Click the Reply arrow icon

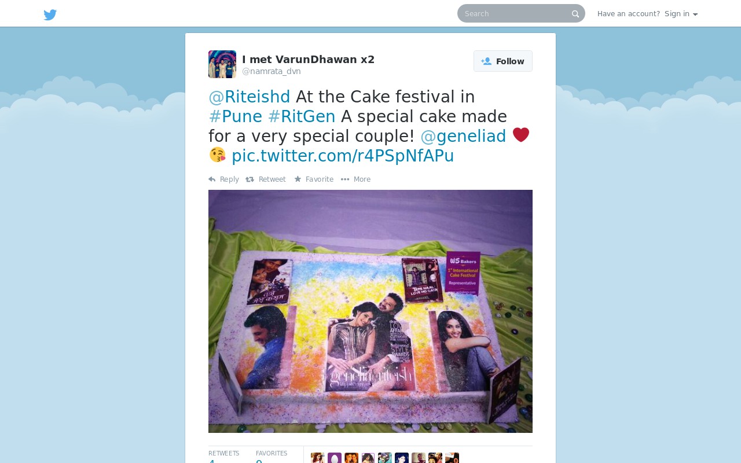pyautogui.click(x=212, y=179)
